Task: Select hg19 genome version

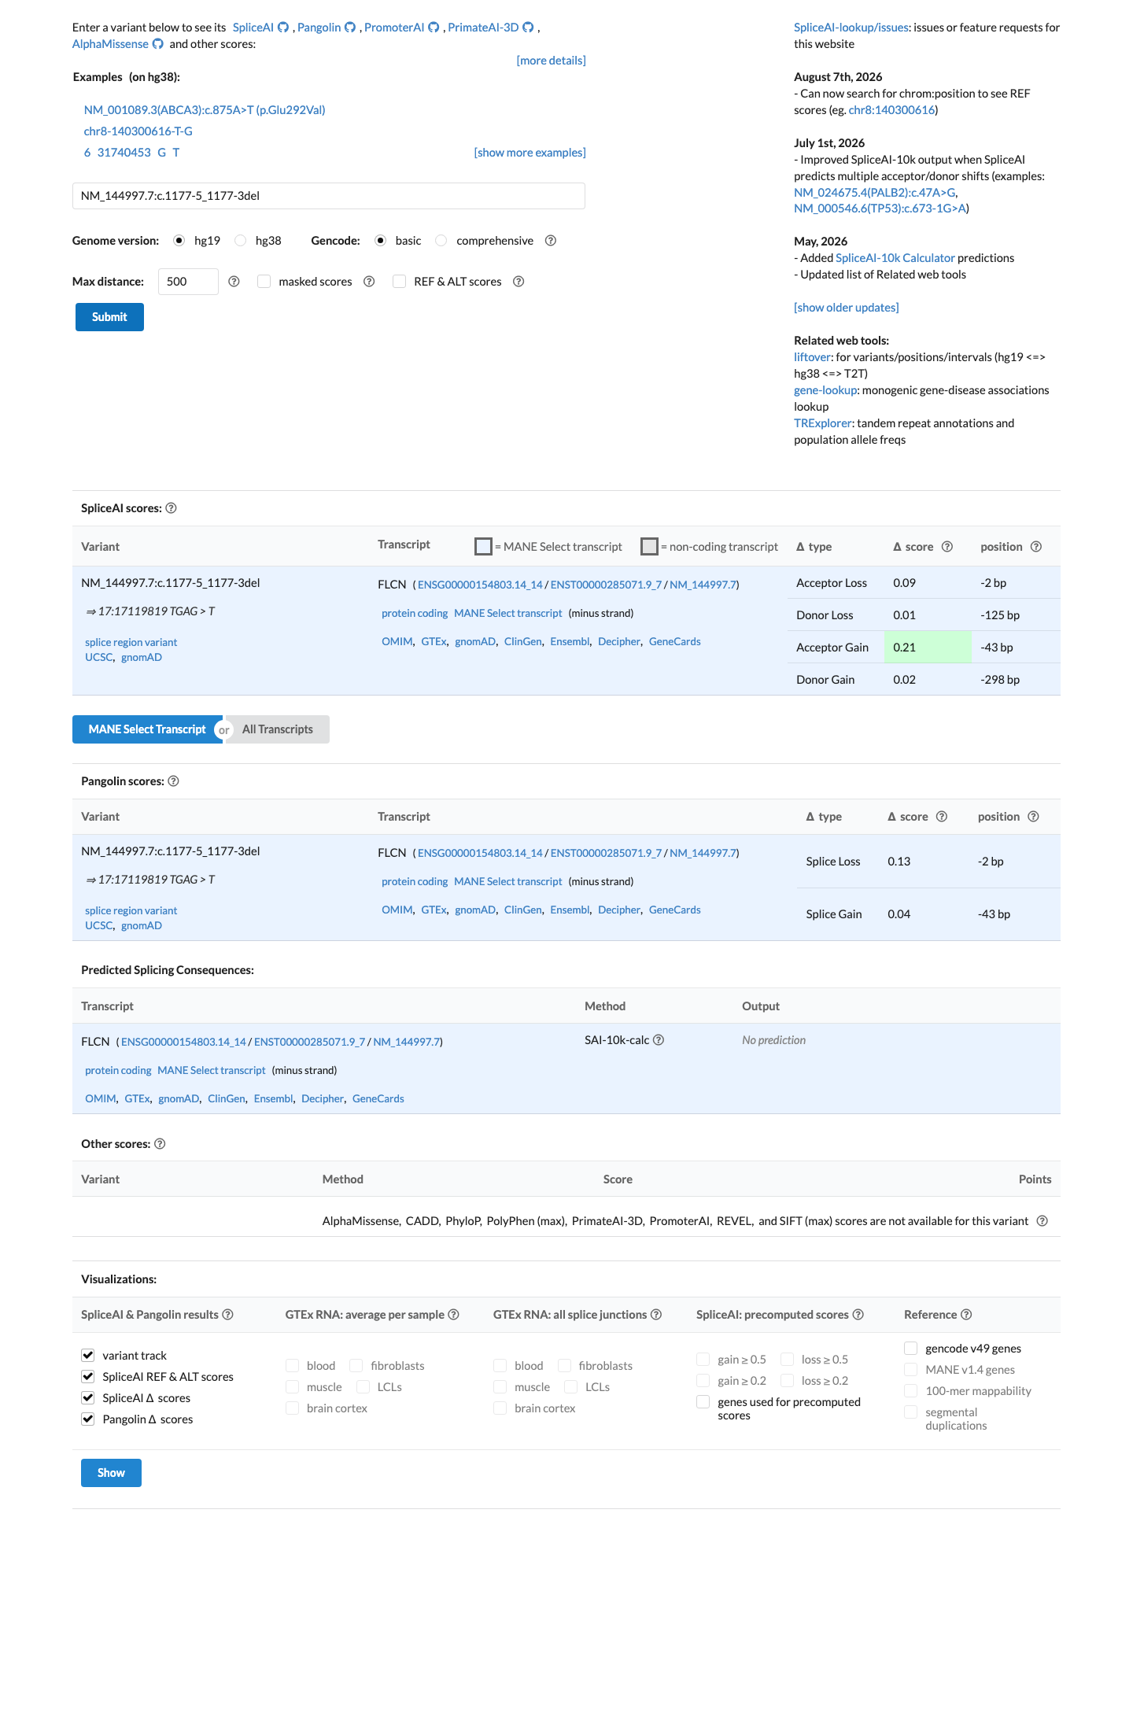Action: coord(179,241)
